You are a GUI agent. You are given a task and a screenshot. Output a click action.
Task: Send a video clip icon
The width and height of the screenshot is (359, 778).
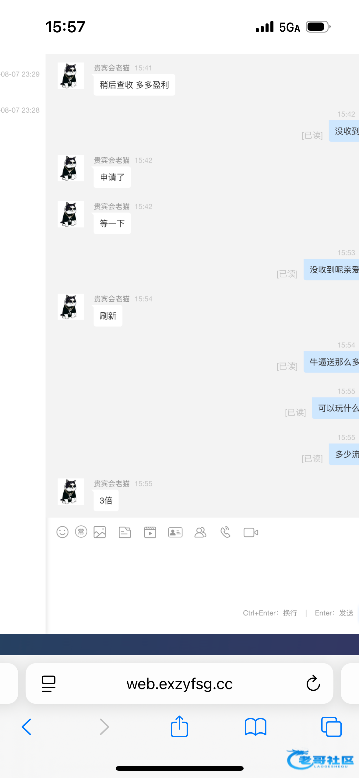150,532
